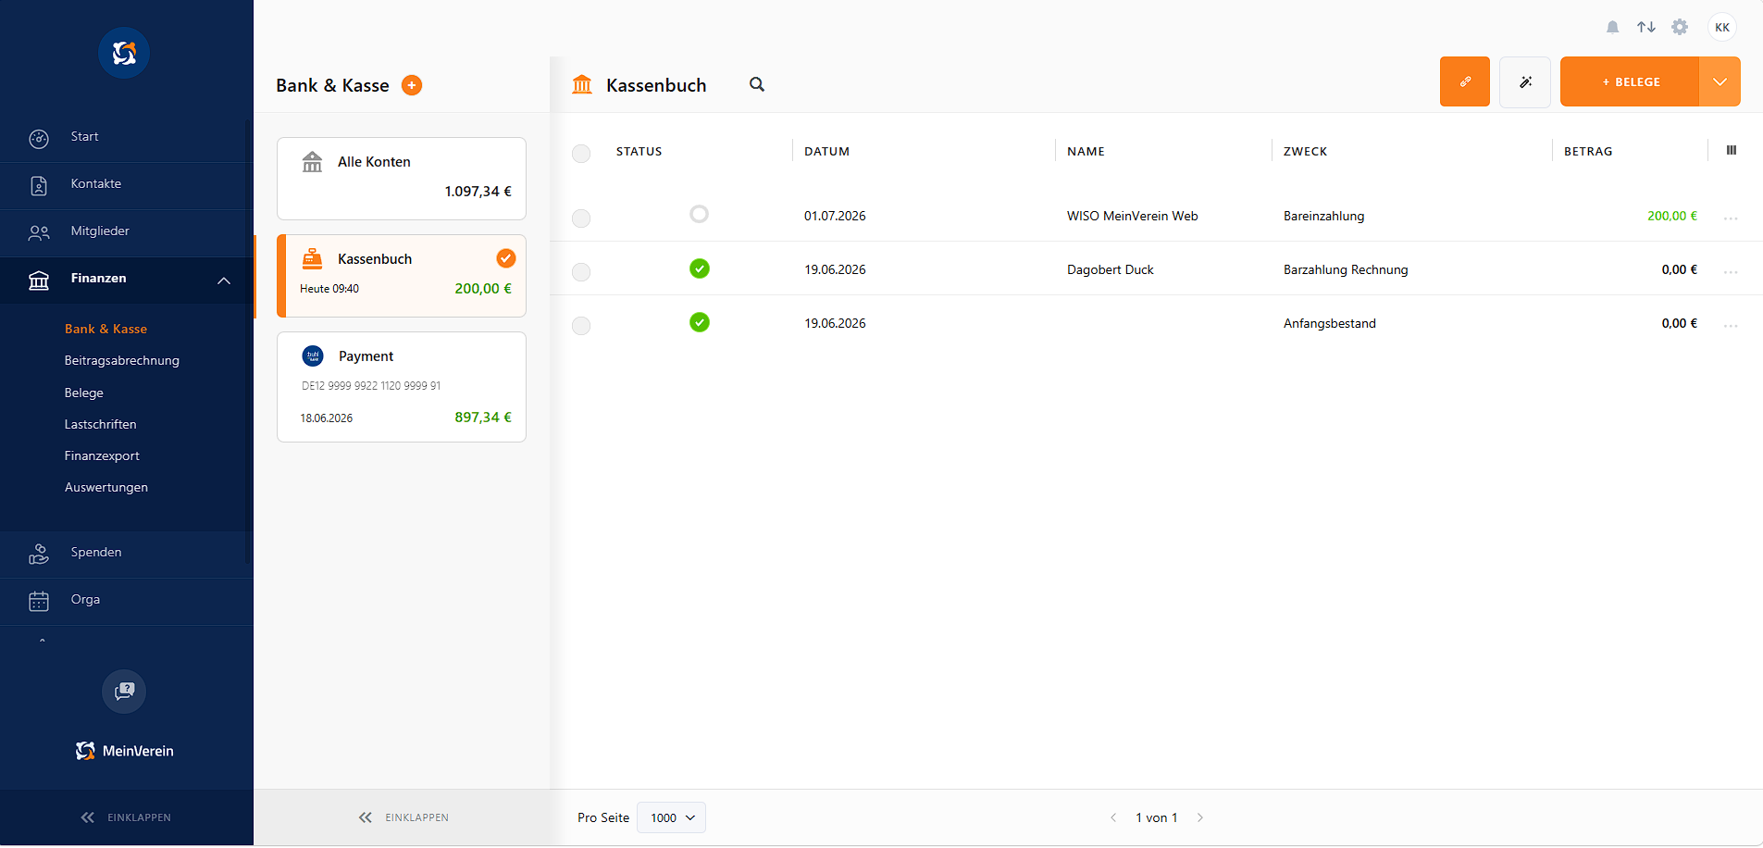This screenshot has height=848, width=1763.
Task: Click the sync arrows icon
Action: pos(1645,28)
